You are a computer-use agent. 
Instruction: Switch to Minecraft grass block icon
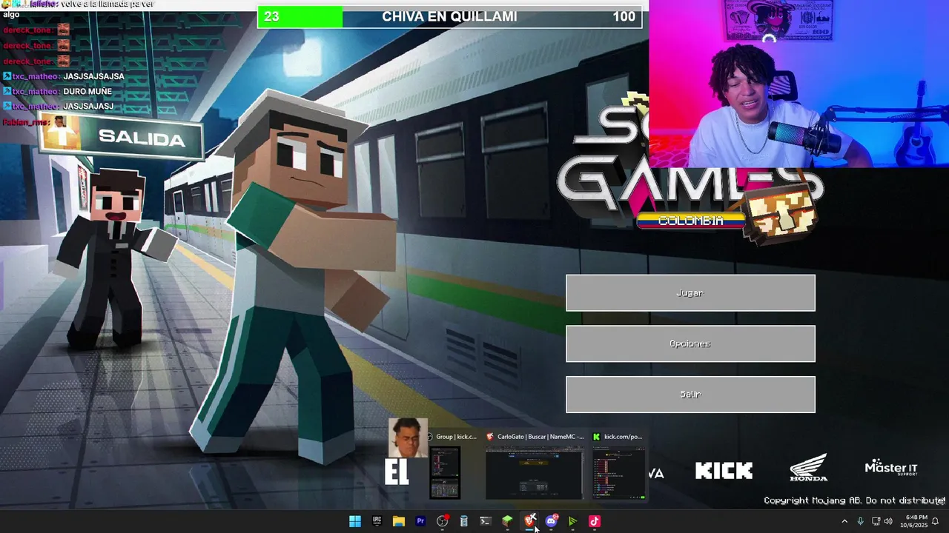507,521
